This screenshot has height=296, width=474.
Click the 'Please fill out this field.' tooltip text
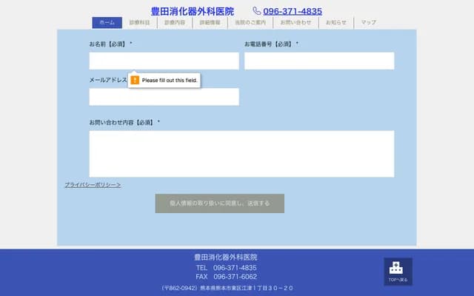click(x=170, y=81)
